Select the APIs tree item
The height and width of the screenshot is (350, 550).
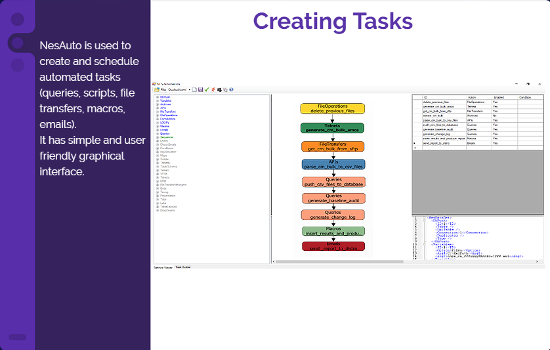(163, 108)
